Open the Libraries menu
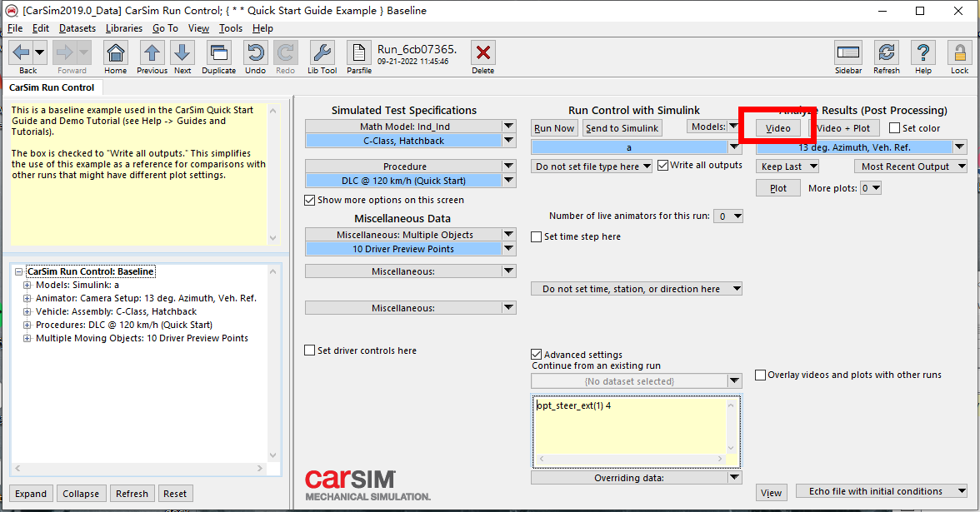The image size is (980, 512). pos(123,28)
